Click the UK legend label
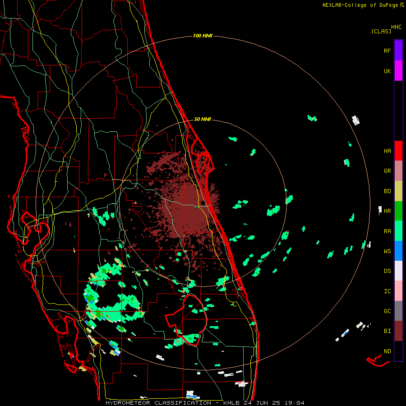This screenshot has width=406, height=406. 387,71
